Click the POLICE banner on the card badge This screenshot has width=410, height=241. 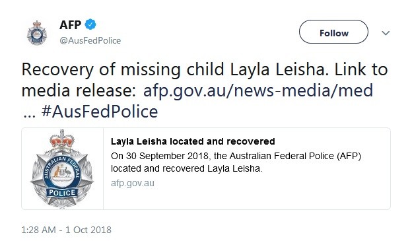click(62, 193)
